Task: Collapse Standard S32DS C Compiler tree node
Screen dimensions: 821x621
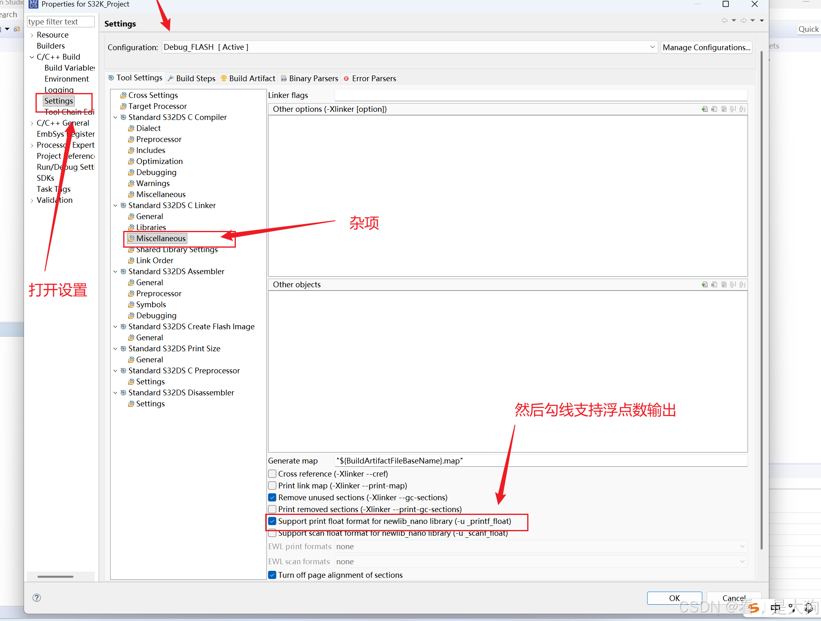Action: pos(115,118)
